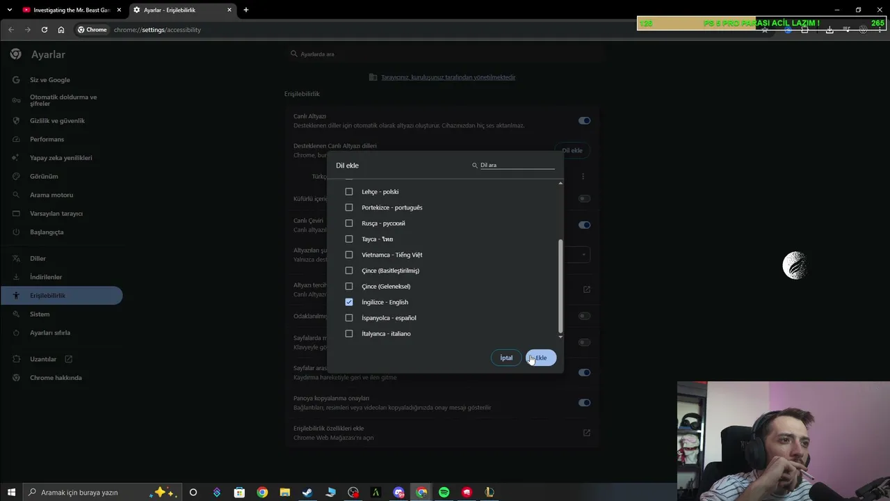This screenshot has height=501, width=890.
Task: Click the İptal button
Action: click(x=506, y=358)
